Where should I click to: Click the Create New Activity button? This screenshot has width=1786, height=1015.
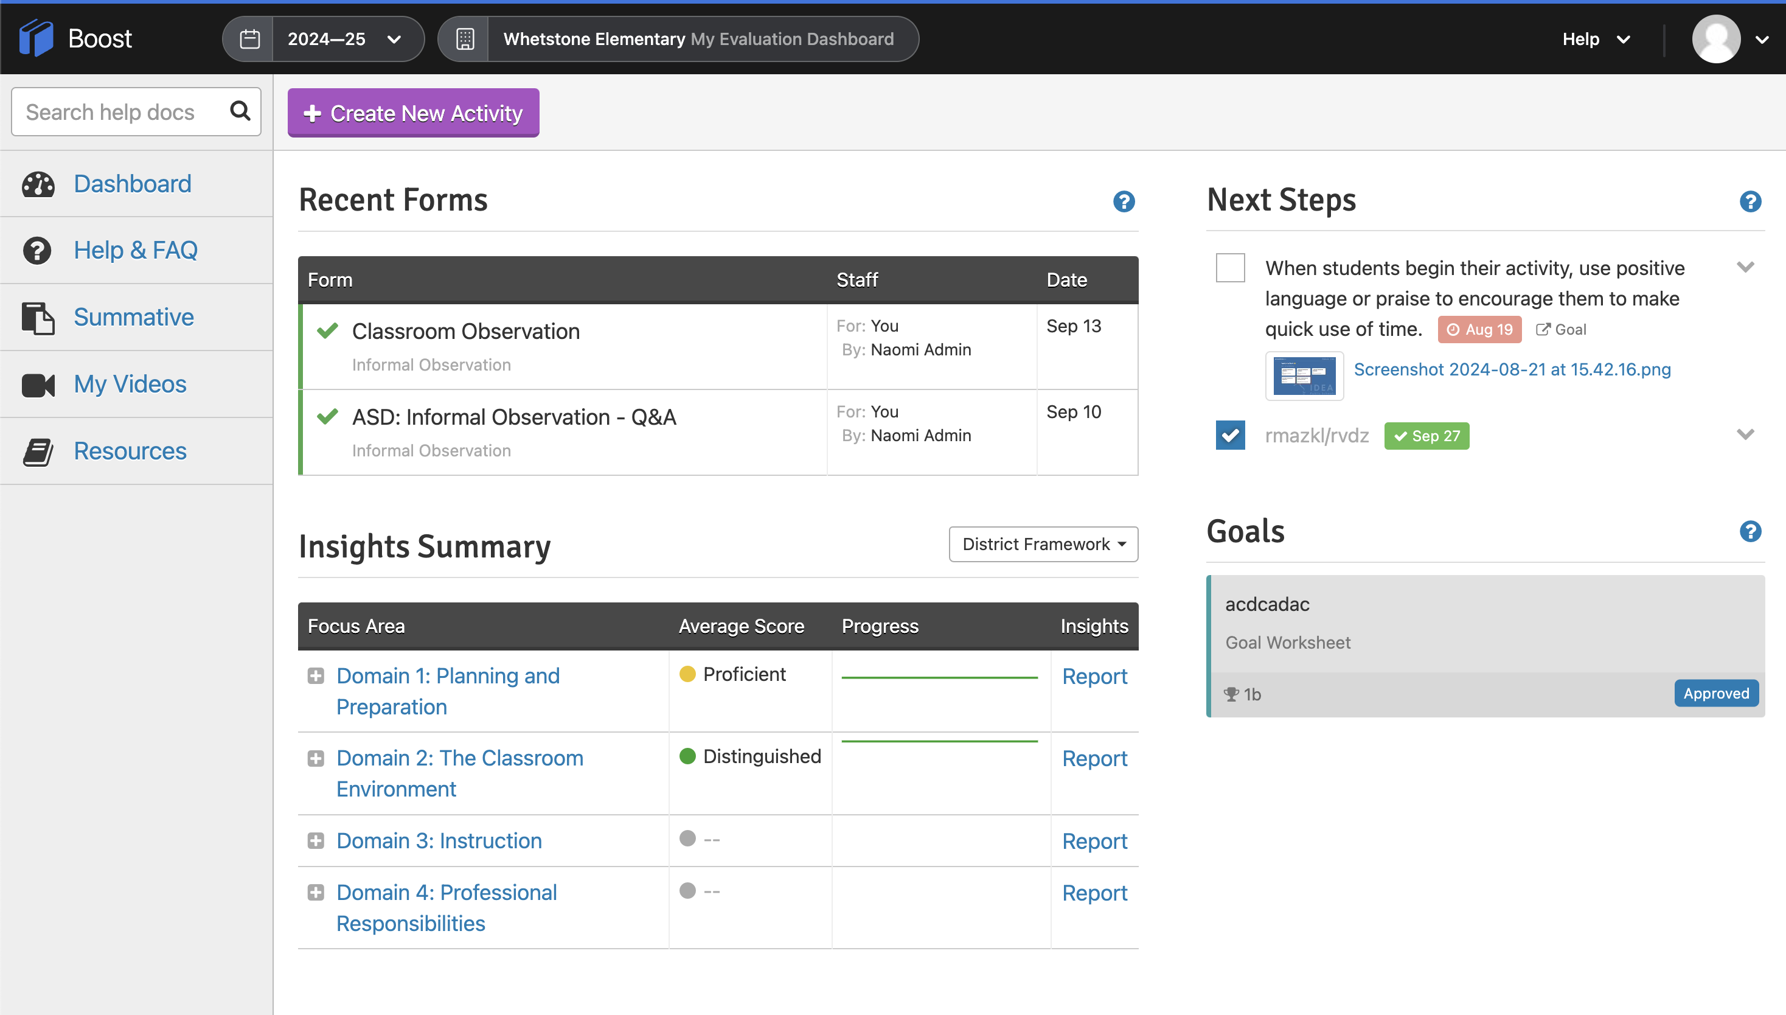413,113
